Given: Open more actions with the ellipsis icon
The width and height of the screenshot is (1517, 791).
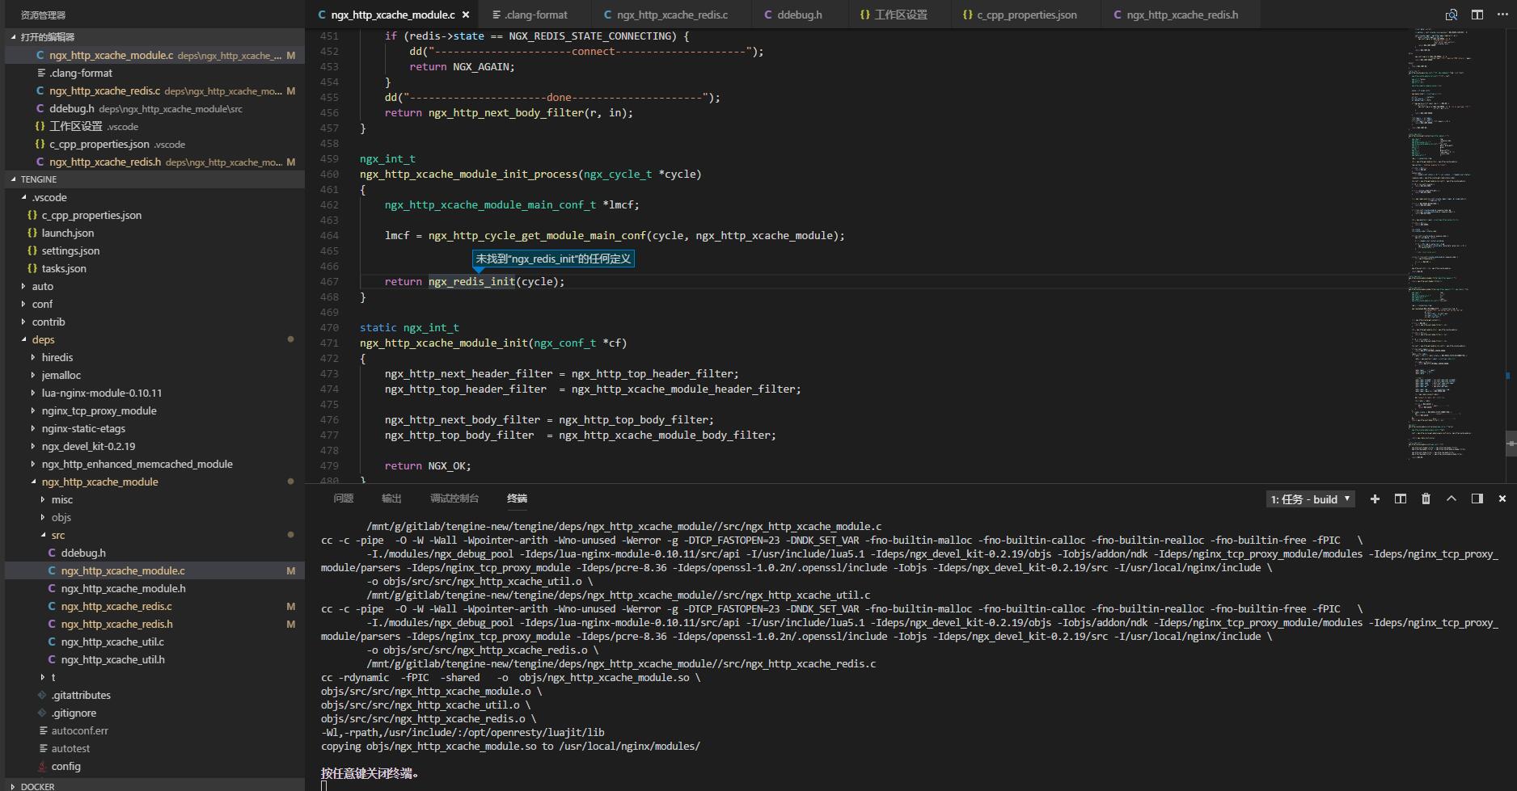Looking at the screenshot, I should coord(1502,14).
